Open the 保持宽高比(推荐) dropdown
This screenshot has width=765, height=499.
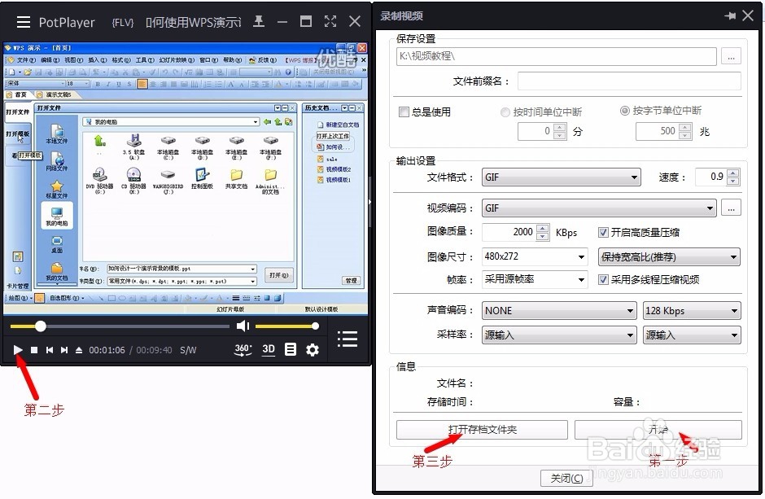(669, 257)
